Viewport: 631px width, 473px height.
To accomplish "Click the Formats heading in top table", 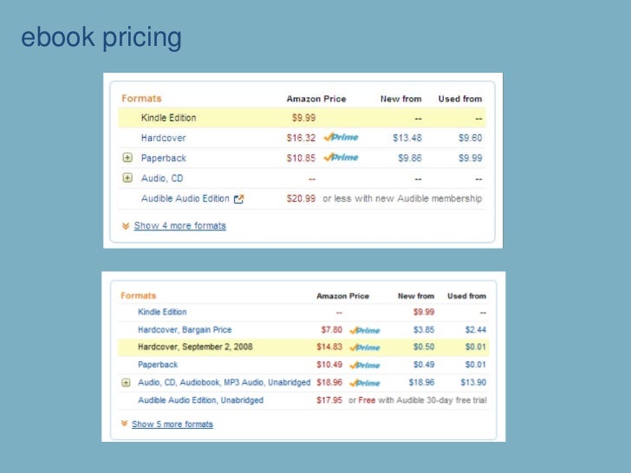I will click(141, 99).
